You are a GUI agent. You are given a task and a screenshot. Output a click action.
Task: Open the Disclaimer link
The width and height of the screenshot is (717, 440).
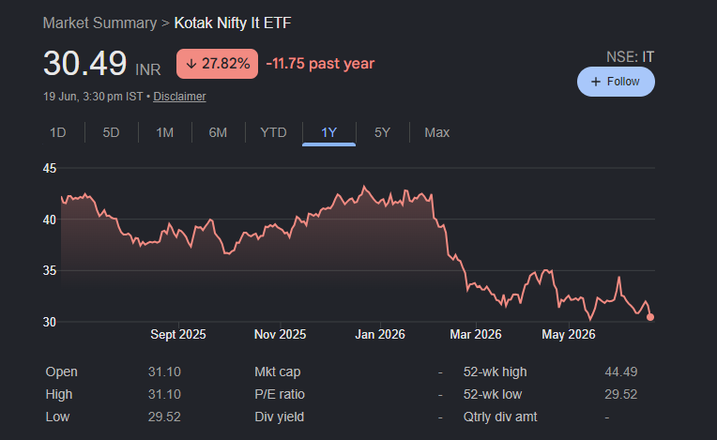pos(179,97)
